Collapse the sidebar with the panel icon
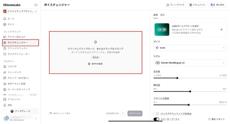230x124 pixels. (x=36, y=5)
